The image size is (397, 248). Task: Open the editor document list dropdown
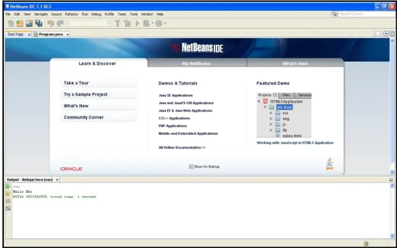click(x=386, y=34)
